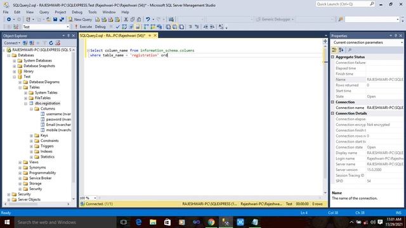Click the taskbar search box

click(x=65, y=222)
